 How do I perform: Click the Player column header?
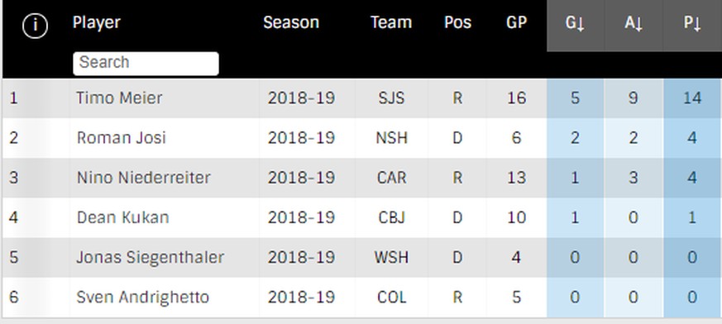coord(96,22)
